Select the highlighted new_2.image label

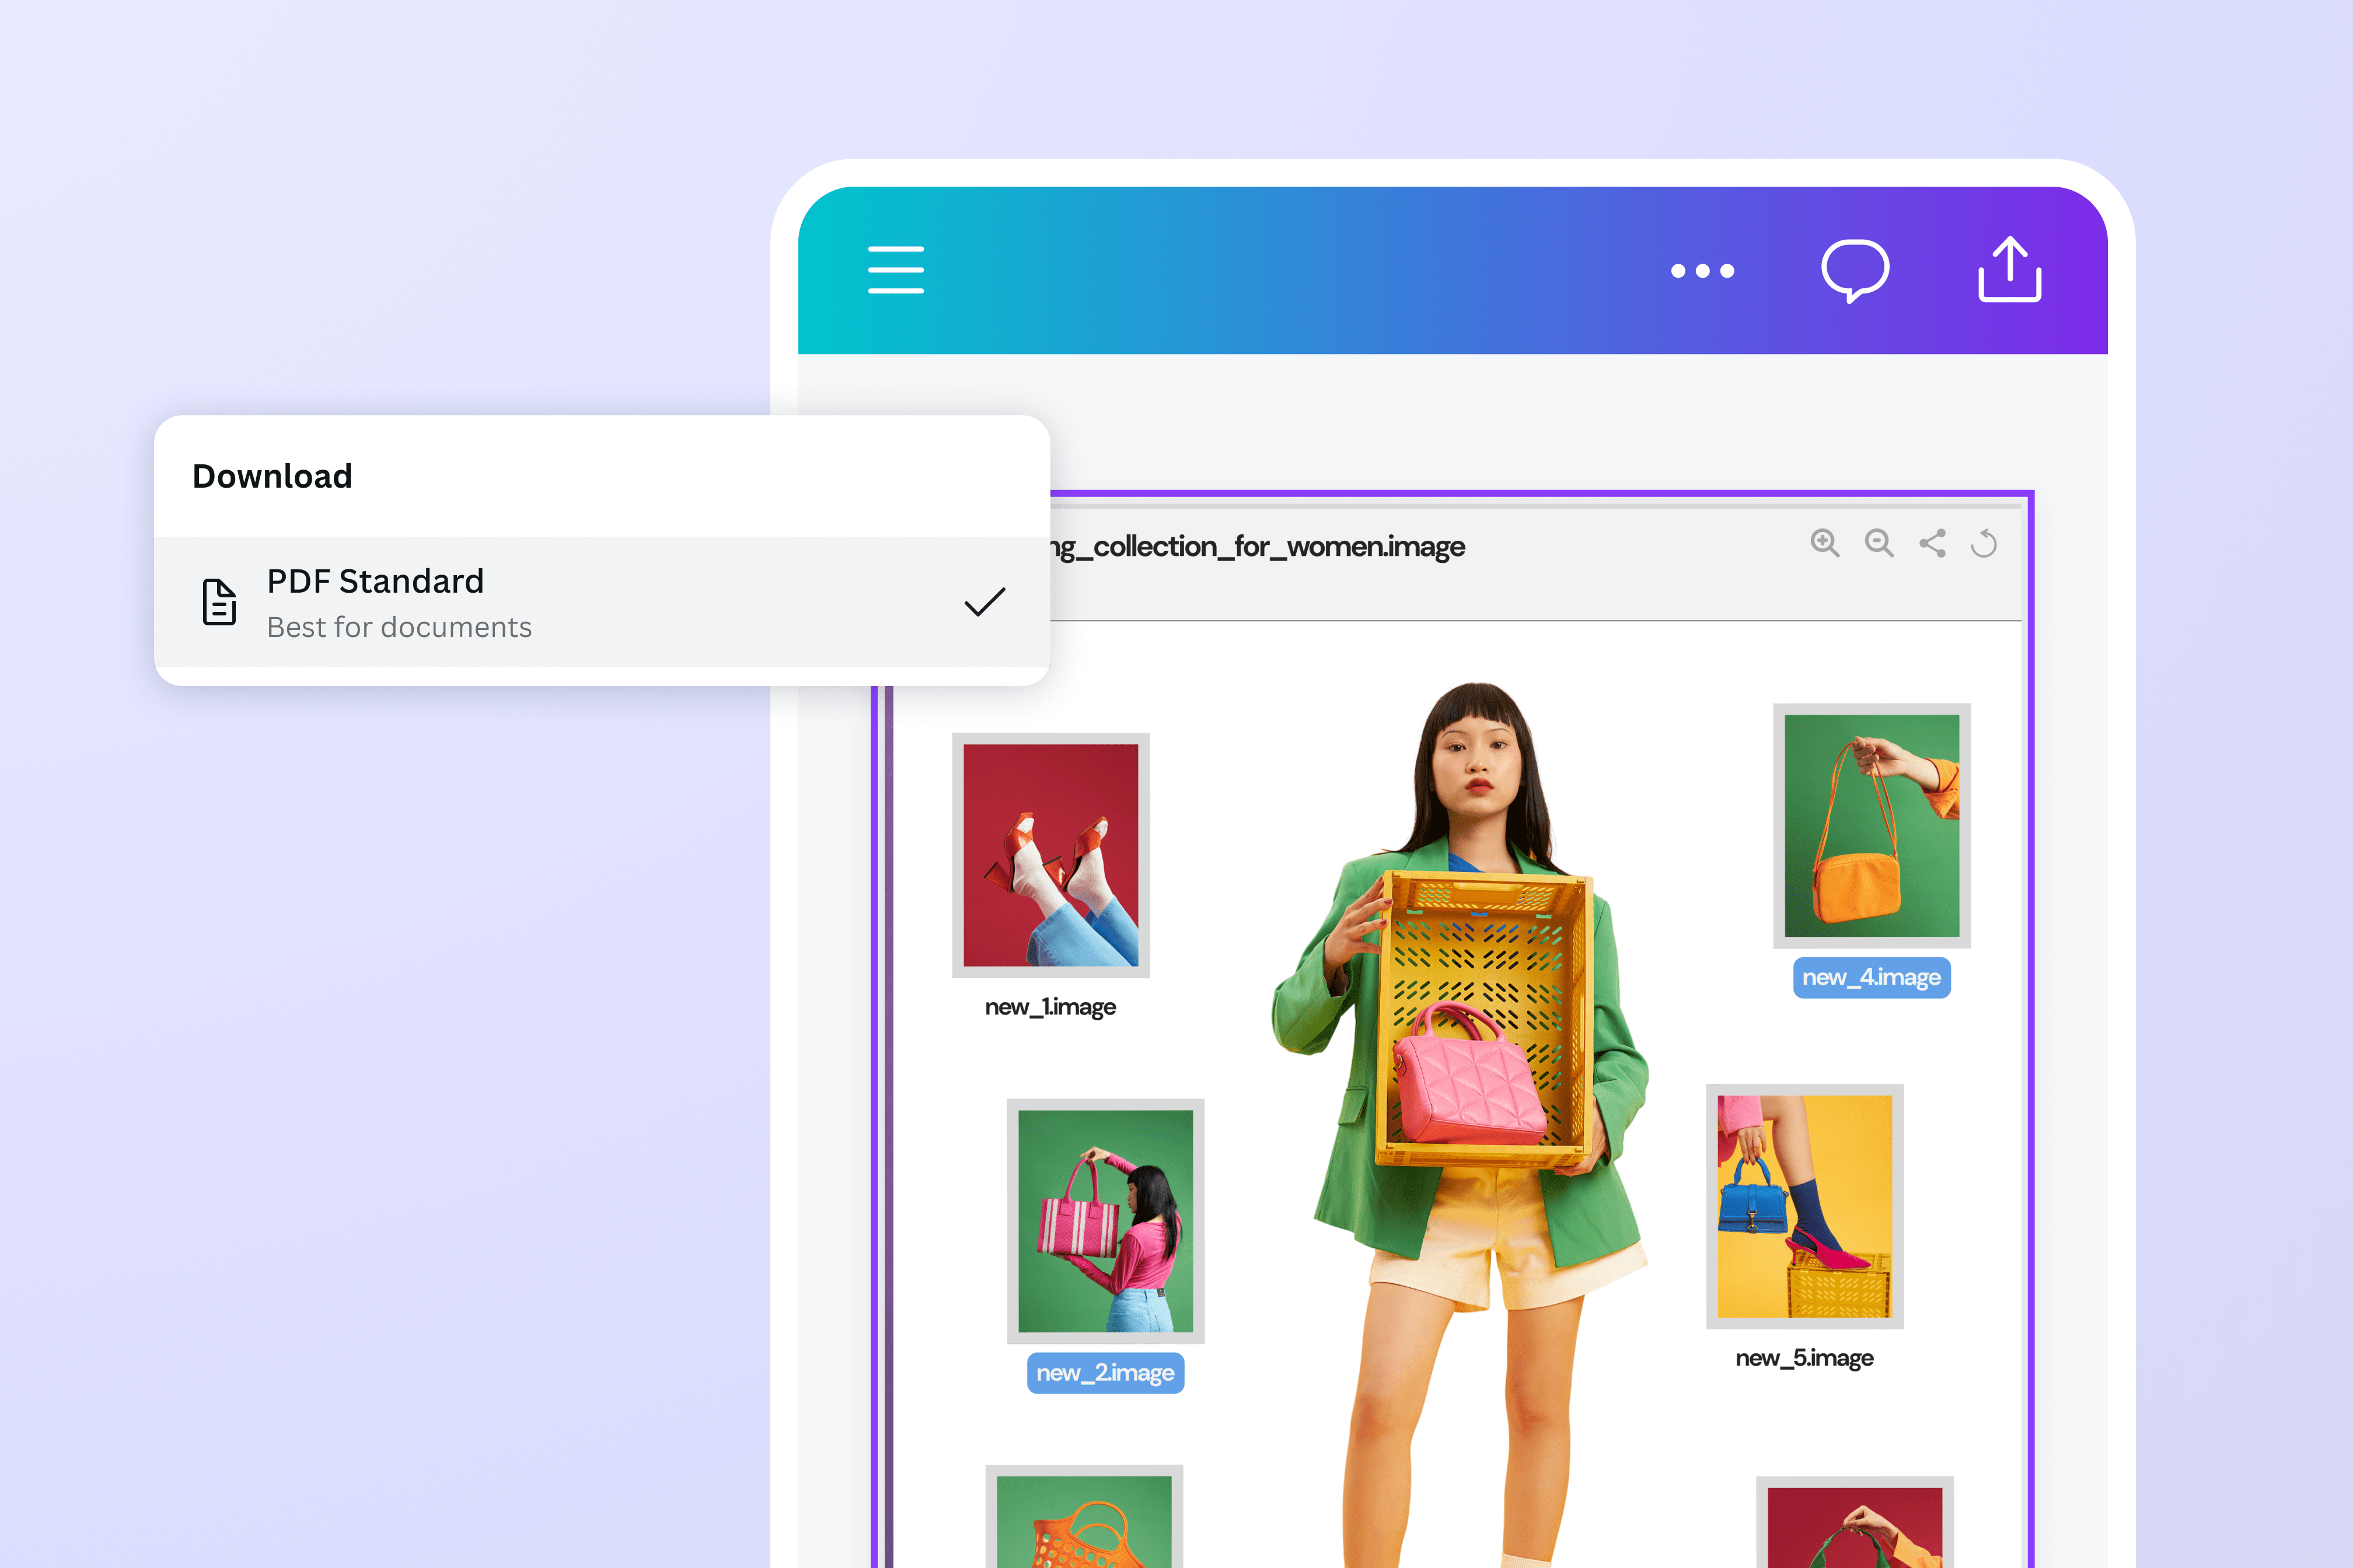point(1105,1373)
